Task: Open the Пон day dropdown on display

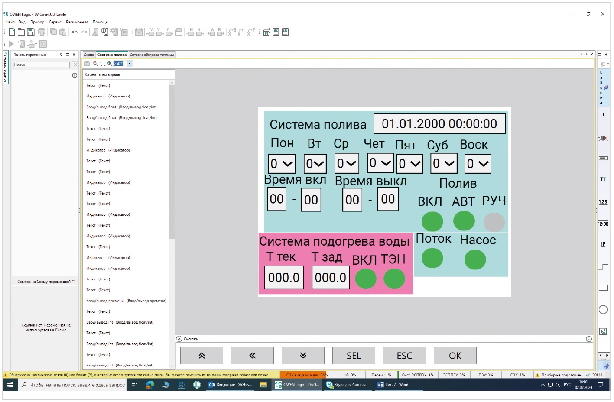Action: pos(282,164)
